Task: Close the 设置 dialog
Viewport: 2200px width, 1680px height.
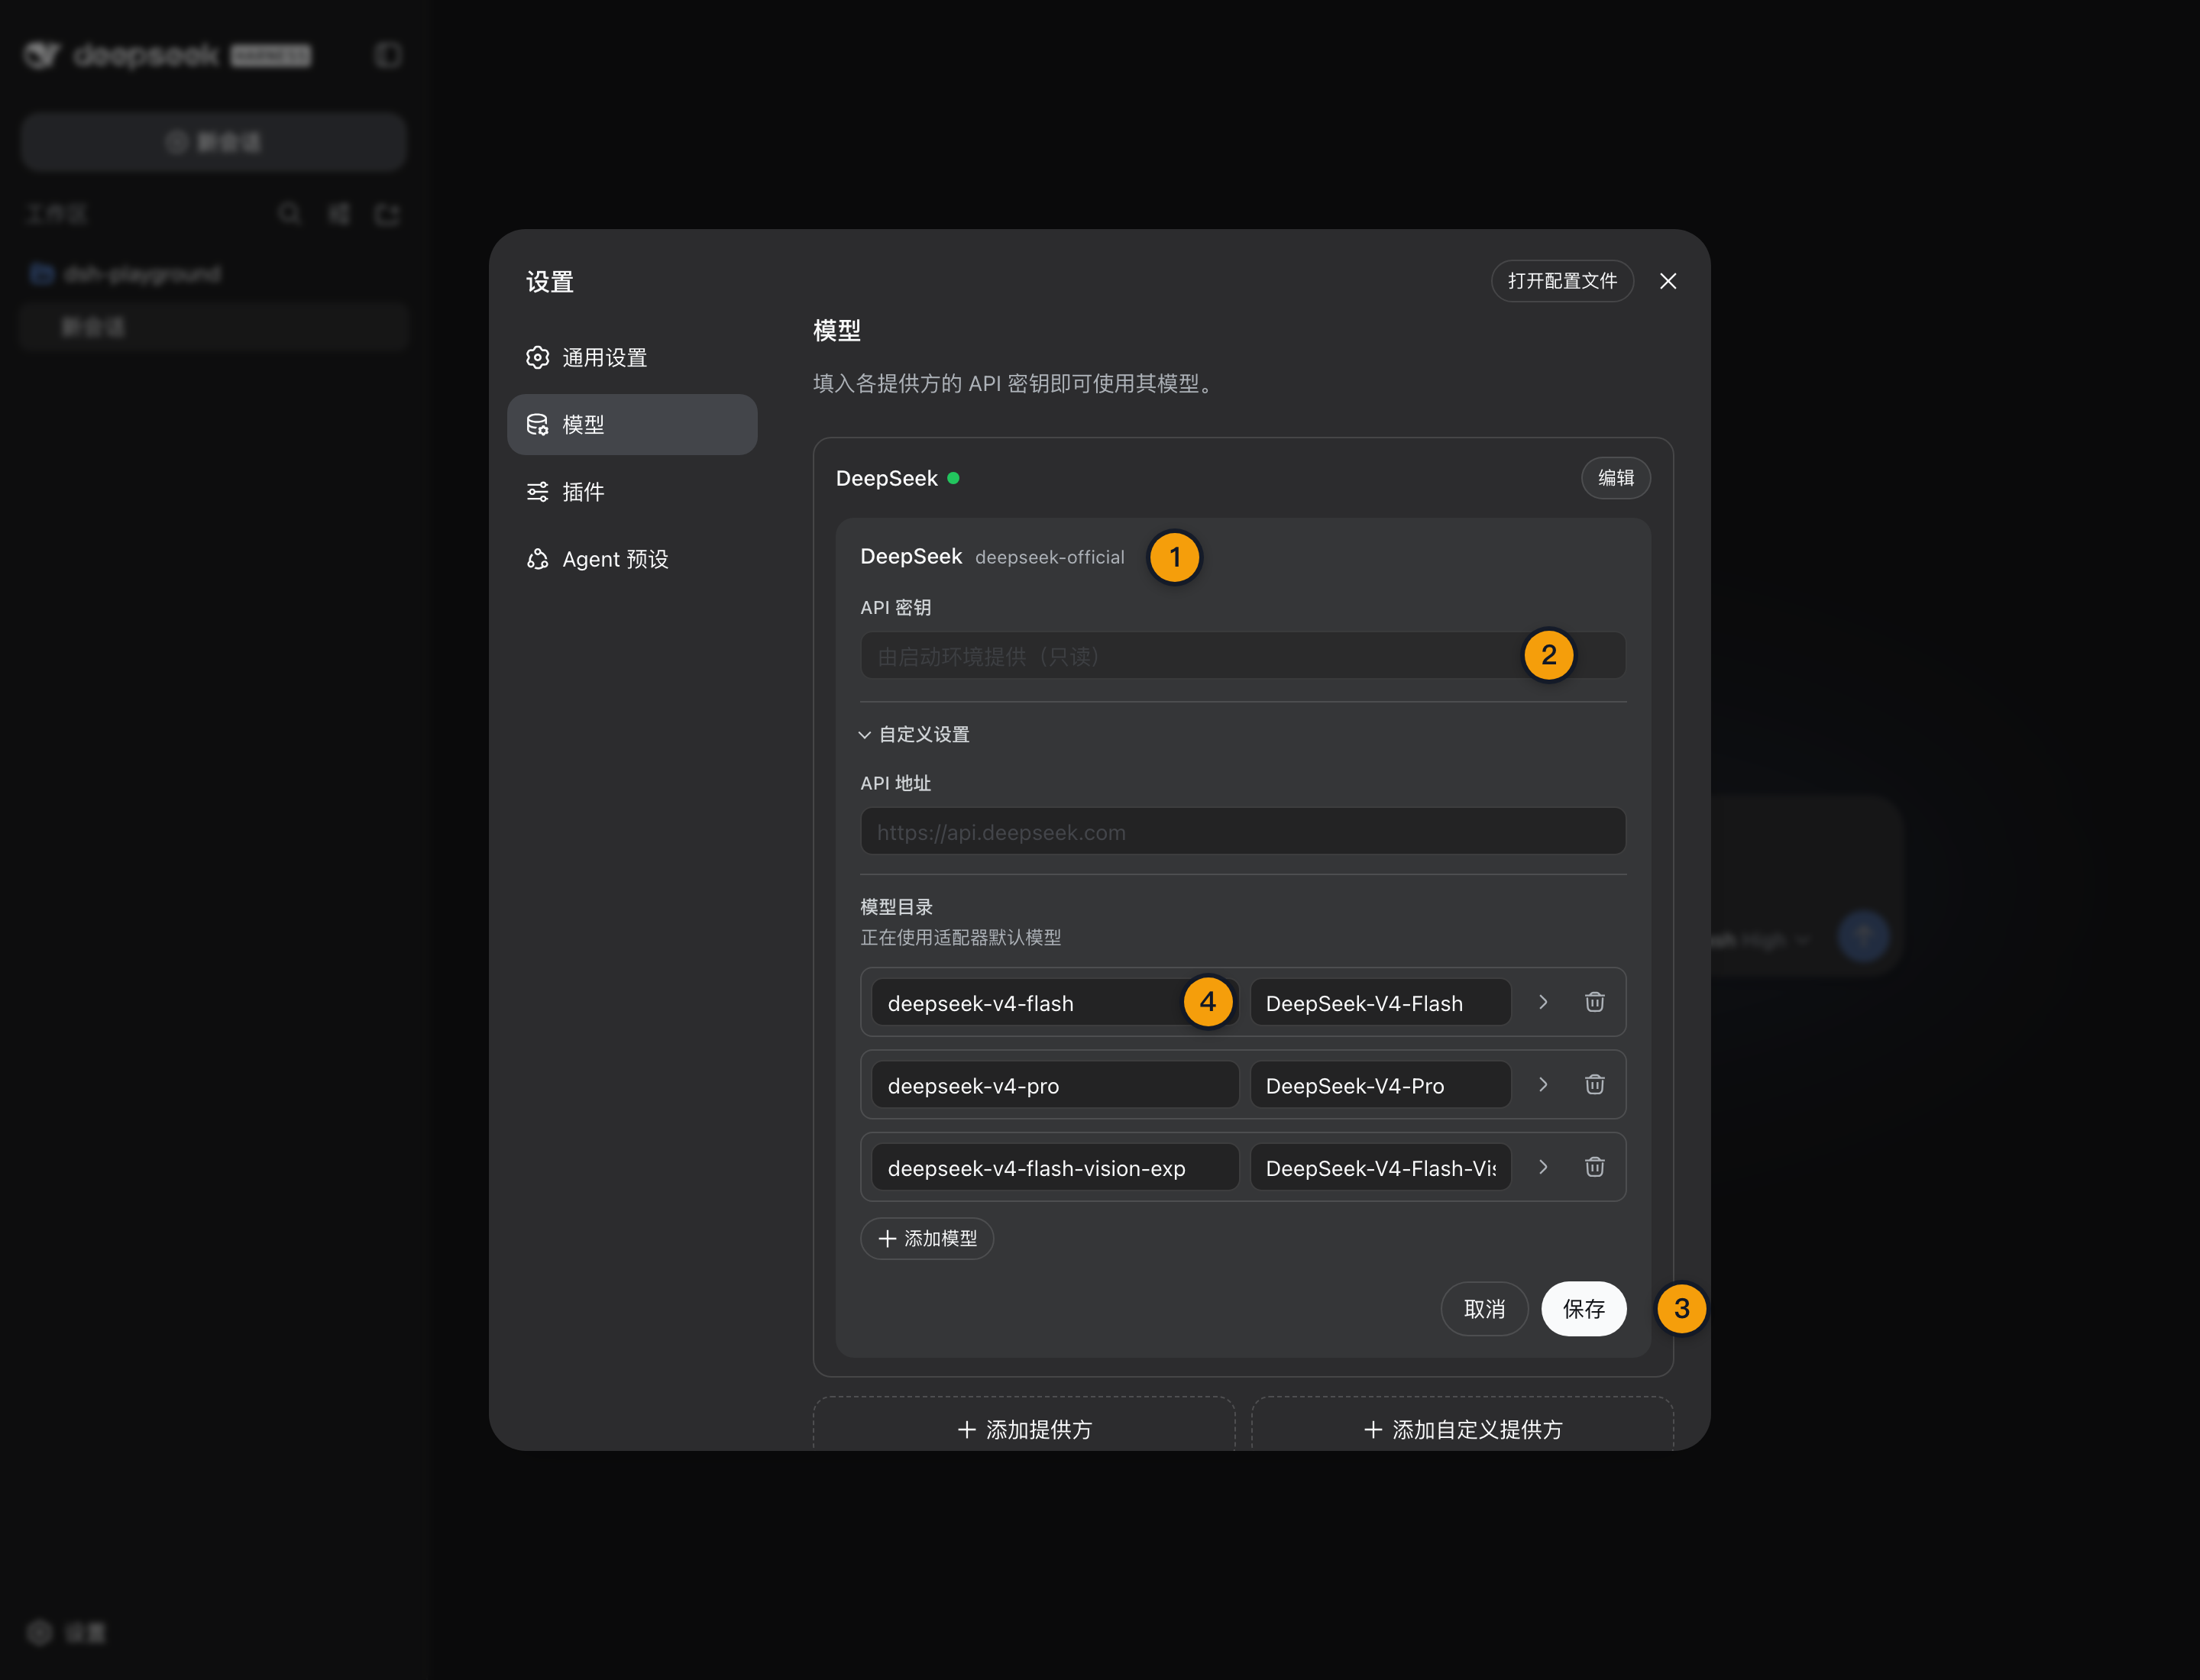Action: [1668, 281]
